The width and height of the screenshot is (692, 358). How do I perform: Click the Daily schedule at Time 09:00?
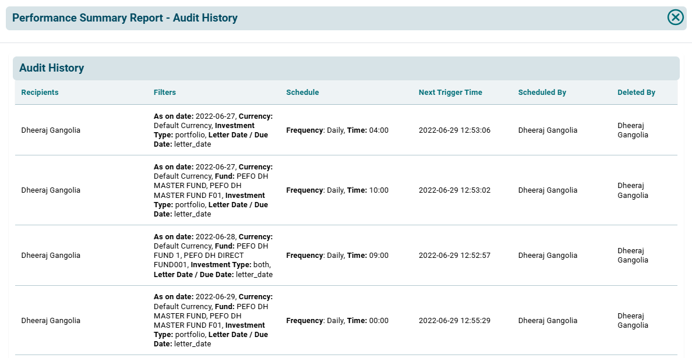[x=337, y=256]
